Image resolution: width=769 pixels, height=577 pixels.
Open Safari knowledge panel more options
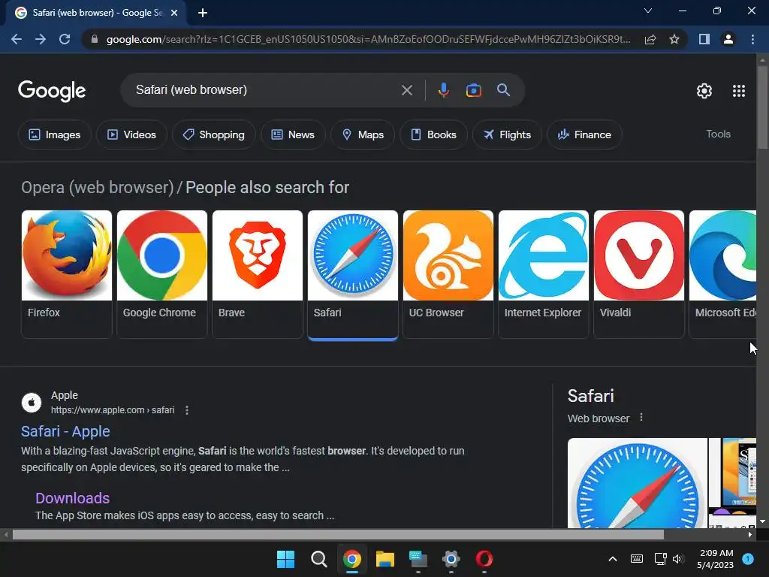click(641, 418)
